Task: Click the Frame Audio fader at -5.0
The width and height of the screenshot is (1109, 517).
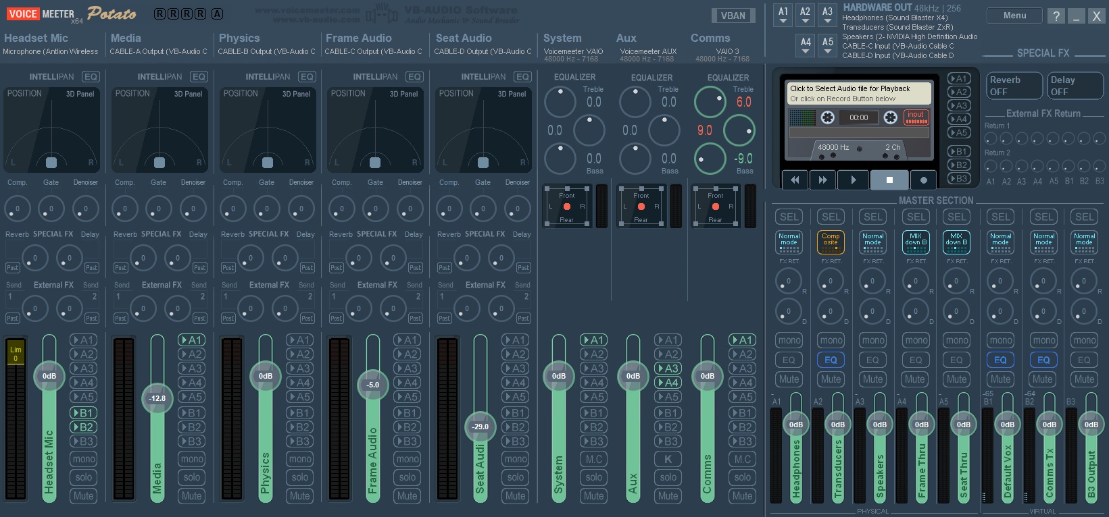Action: click(x=373, y=385)
